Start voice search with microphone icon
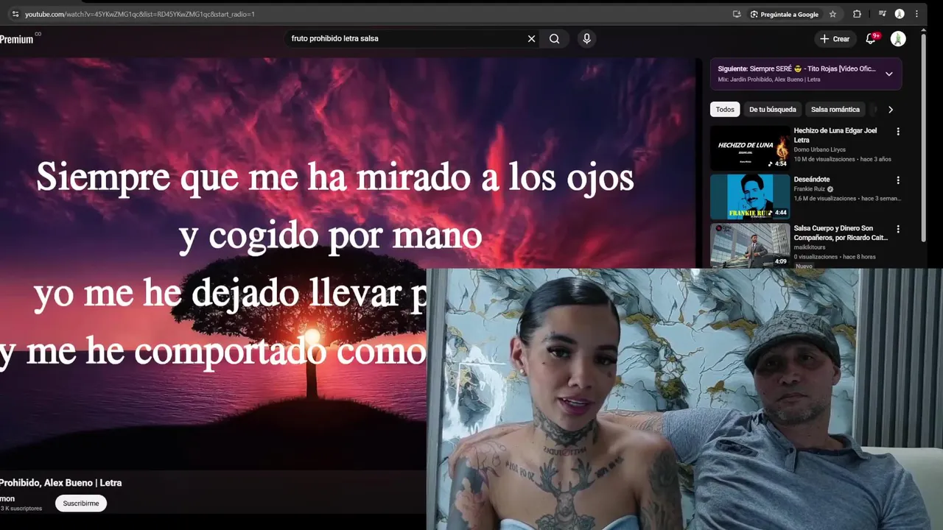The height and width of the screenshot is (530, 943). [586, 39]
